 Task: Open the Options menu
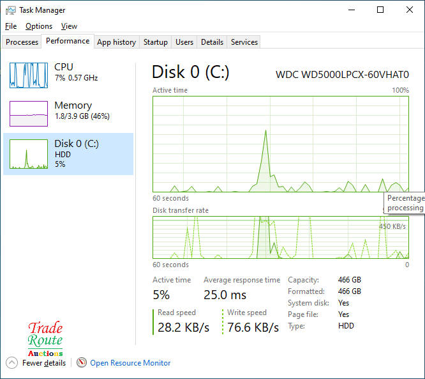[x=39, y=26]
